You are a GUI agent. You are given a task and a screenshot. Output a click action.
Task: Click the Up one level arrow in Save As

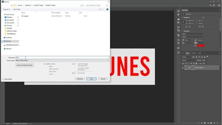point(11,6)
